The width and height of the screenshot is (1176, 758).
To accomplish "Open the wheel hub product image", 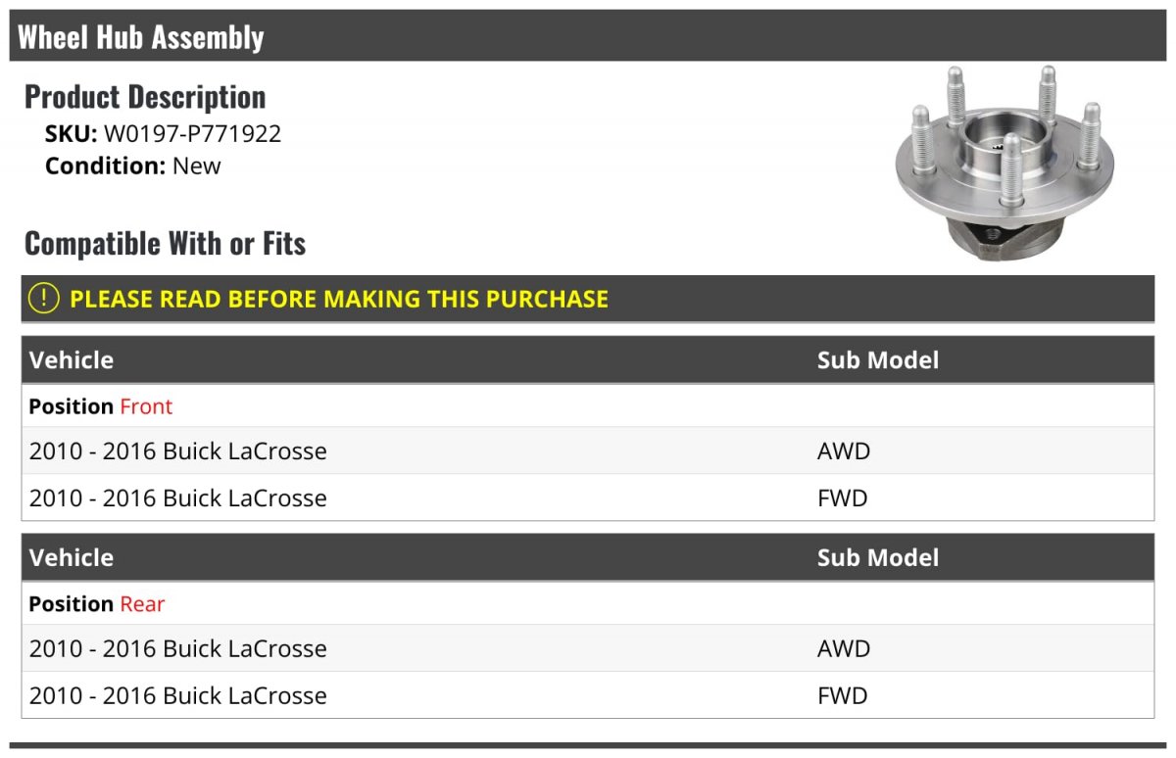I will point(1006,164).
